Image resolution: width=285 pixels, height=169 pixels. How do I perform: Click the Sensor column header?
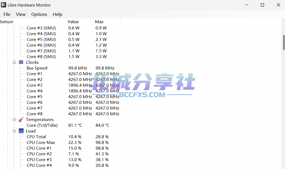coord(33,22)
